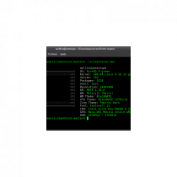Viewport: 177px width, 177px height.
Task: Click the WM Theme info line
Action: point(96,96)
